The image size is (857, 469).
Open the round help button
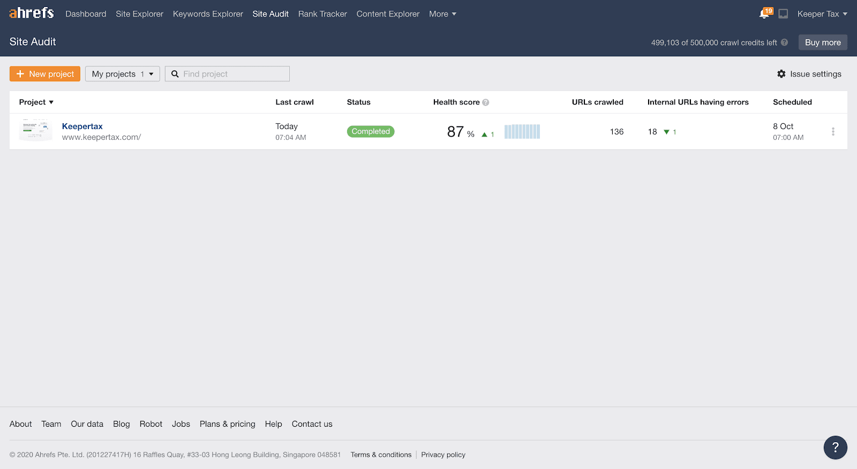[835, 448]
